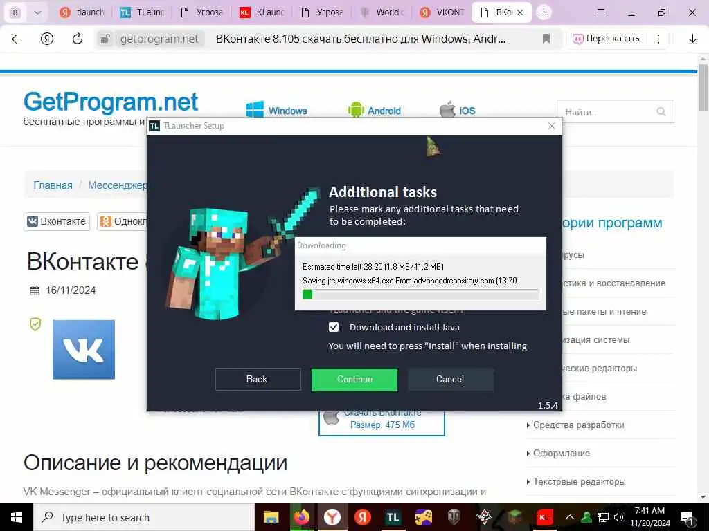Open the three-dot page menu

[658, 39]
